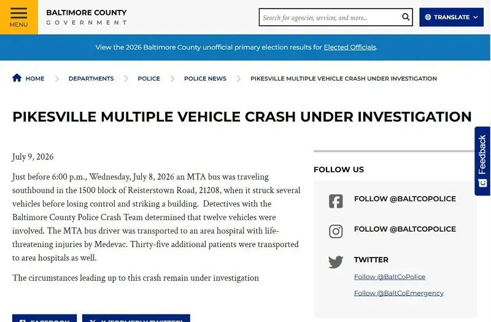Screen dimensions: 491x322
Task: Open Follow @BaltCoPolice Twitter link
Action: click(390, 277)
